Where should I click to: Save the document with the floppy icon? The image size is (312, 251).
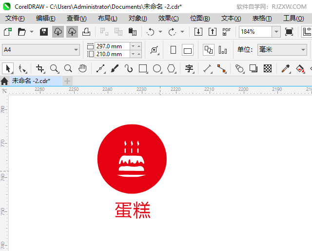(x=44, y=32)
